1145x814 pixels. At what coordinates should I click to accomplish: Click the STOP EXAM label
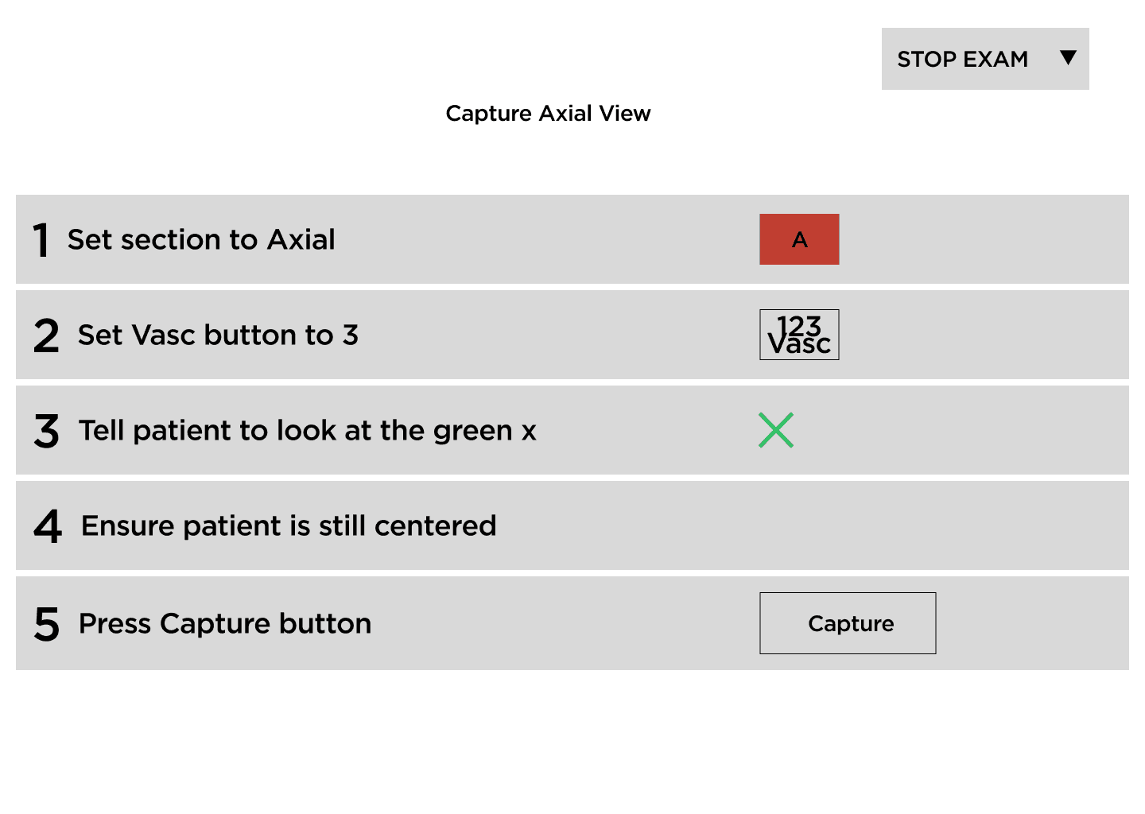[962, 59]
